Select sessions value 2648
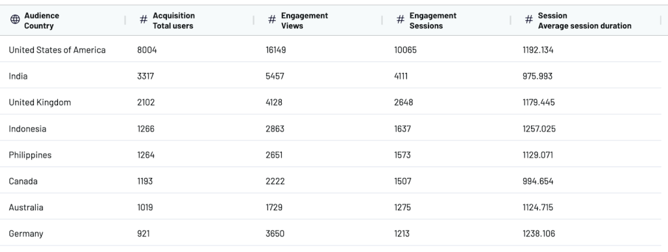668x252 pixels. tap(403, 102)
